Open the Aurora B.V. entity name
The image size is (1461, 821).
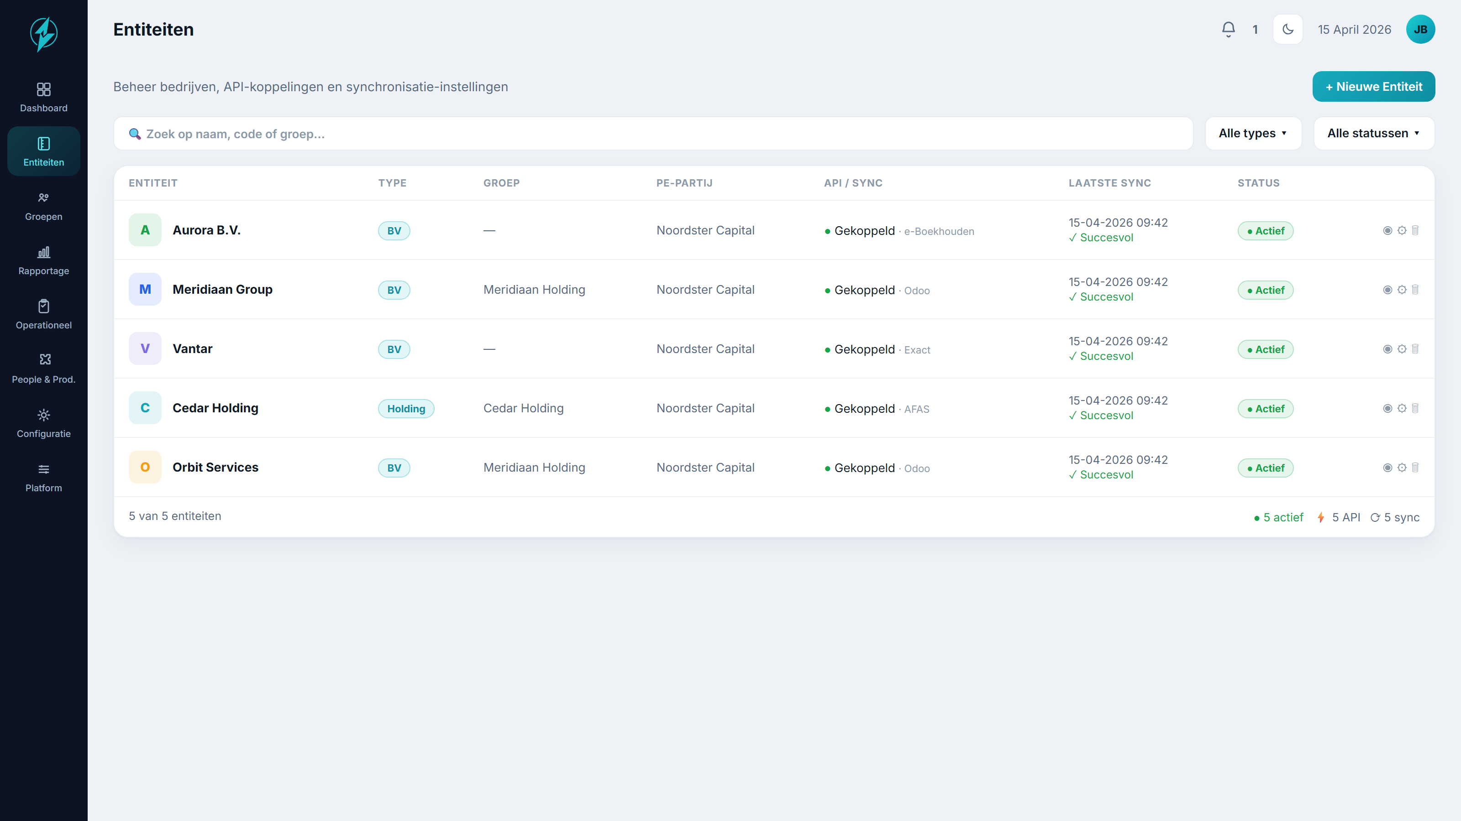[206, 230]
